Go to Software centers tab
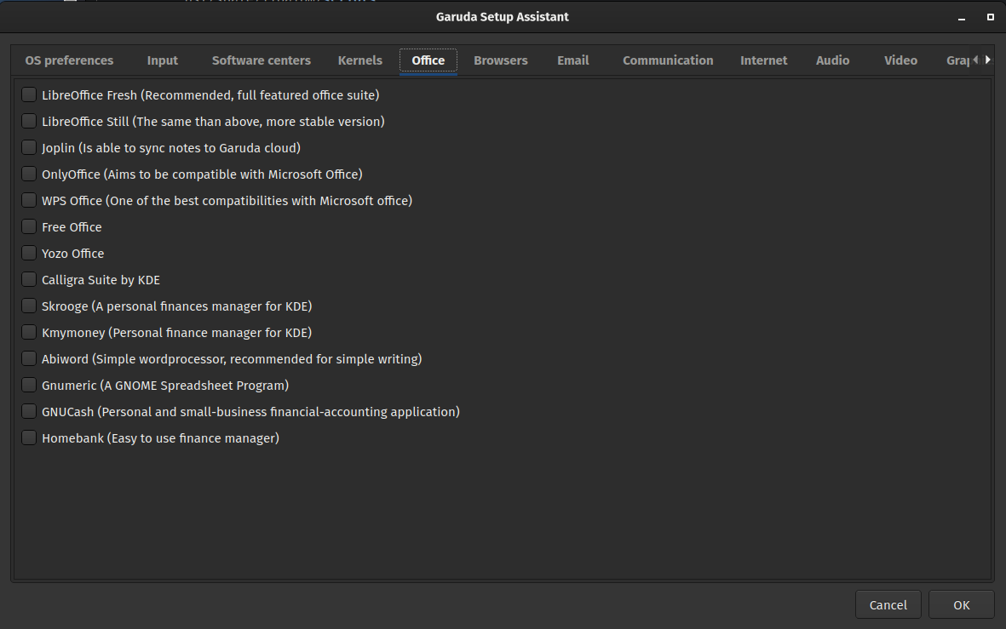 click(262, 60)
